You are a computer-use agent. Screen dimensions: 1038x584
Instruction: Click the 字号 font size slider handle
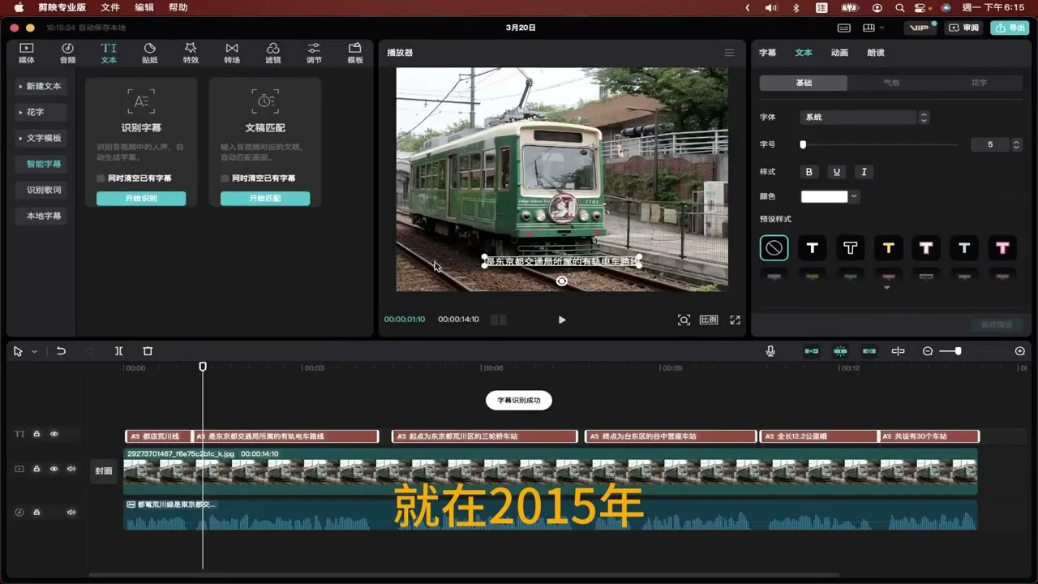(x=803, y=145)
